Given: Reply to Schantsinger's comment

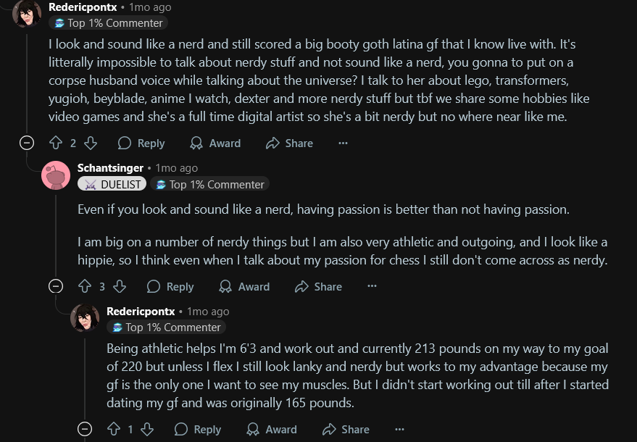Looking at the screenshot, I should click(170, 287).
